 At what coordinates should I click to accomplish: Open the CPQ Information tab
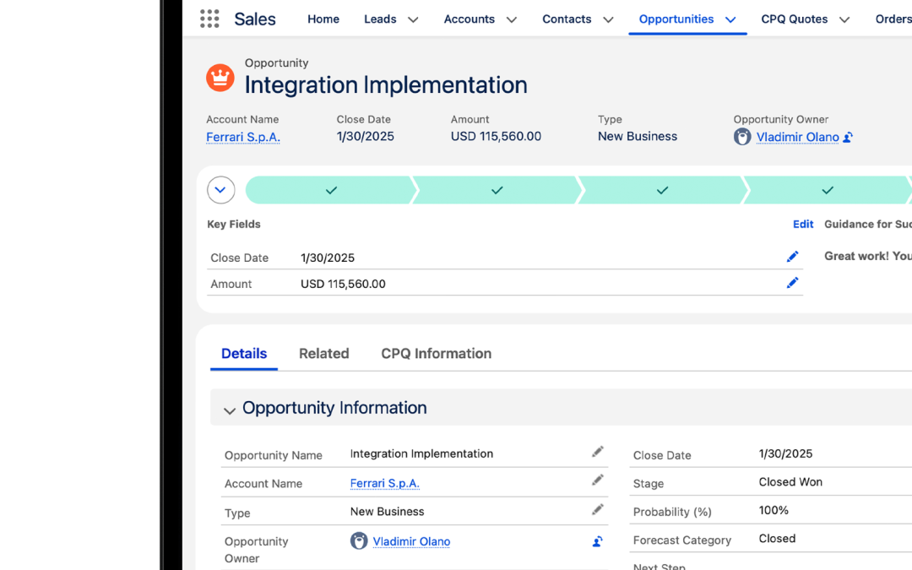[436, 354]
